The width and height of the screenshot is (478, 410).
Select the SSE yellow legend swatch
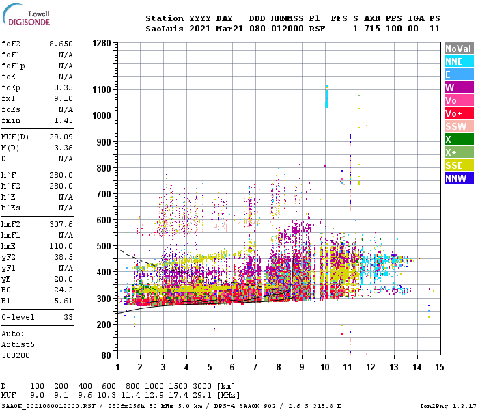click(459, 165)
